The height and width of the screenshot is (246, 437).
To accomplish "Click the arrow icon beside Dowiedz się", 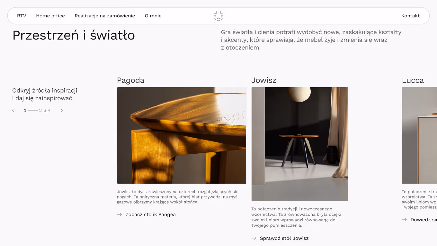I will pos(404,220).
